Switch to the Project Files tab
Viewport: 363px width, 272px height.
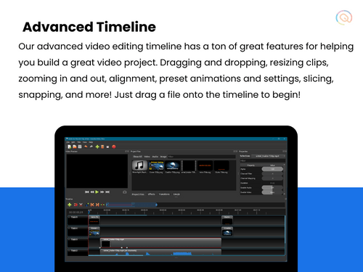tap(138, 194)
